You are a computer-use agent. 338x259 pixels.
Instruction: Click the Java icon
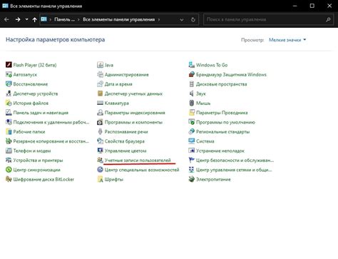(x=100, y=65)
